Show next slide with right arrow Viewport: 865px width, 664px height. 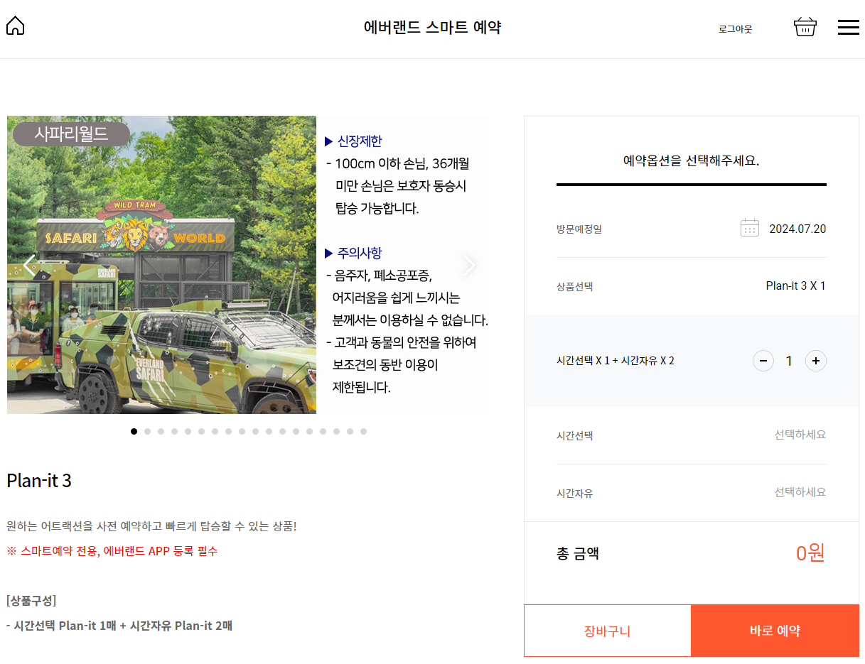point(468,266)
